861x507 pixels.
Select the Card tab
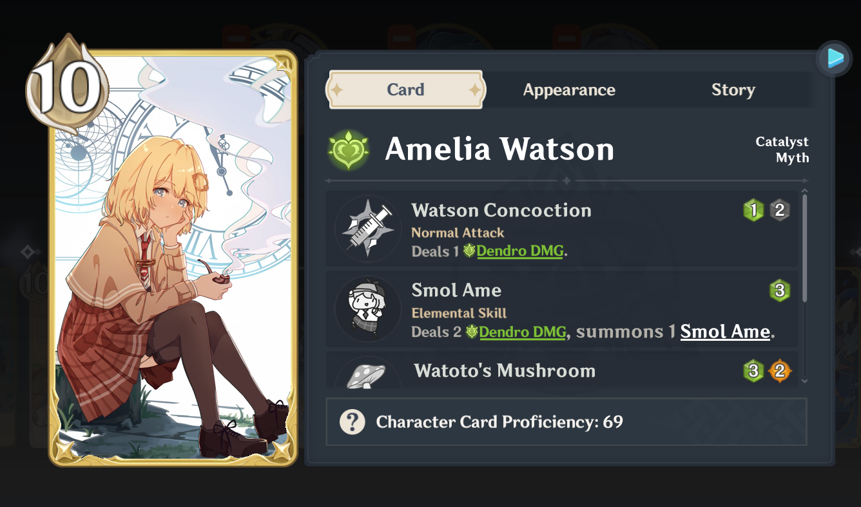pyautogui.click(x=405, y=90)
